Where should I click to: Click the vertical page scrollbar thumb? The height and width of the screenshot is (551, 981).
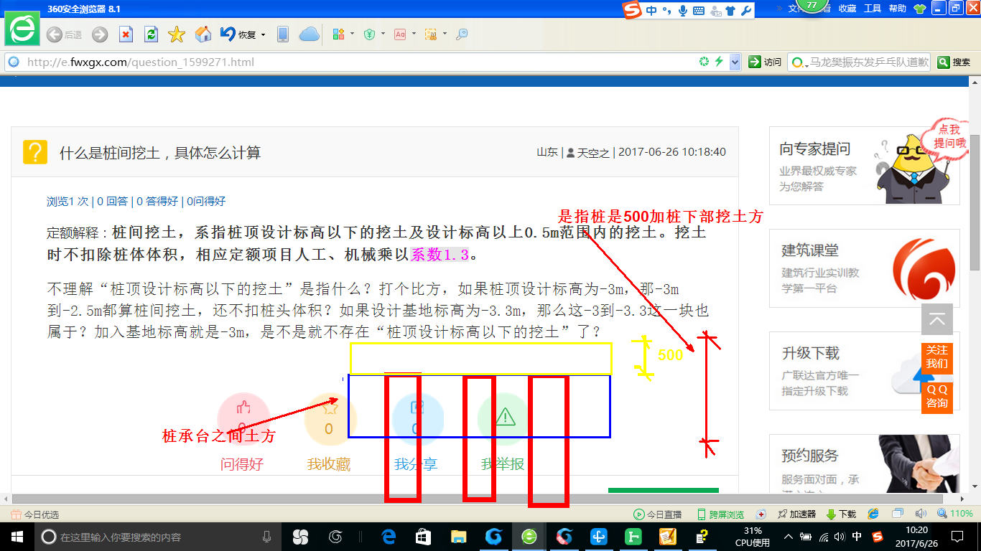tap(975, 202)
